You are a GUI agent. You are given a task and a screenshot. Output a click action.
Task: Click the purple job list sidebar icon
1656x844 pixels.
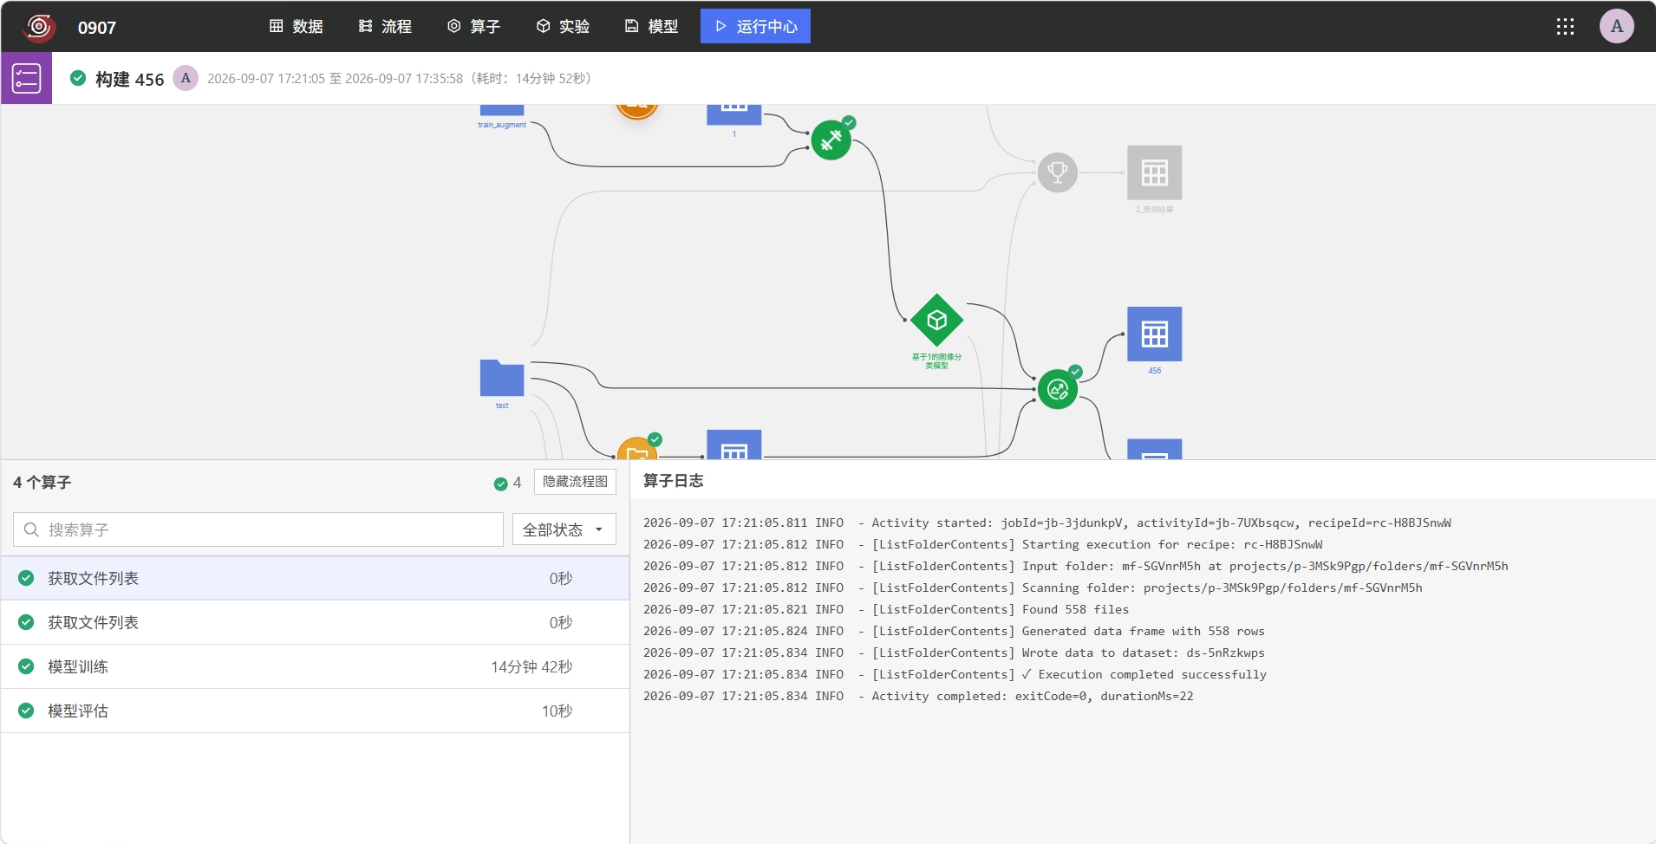coord(26,78)
